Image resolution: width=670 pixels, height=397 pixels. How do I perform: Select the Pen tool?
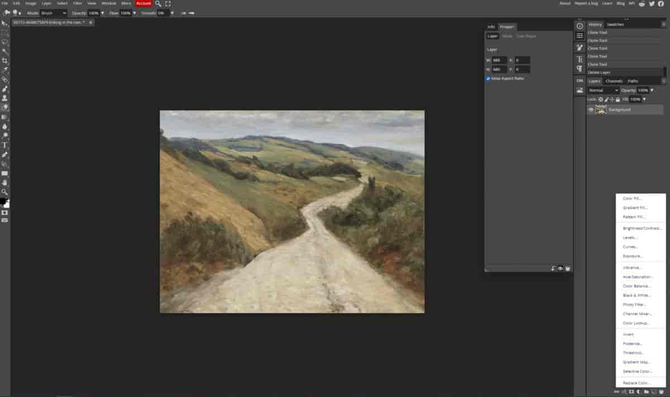coord(4,155)
